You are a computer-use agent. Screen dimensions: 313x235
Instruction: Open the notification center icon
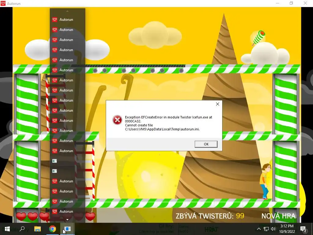point(303,229)
